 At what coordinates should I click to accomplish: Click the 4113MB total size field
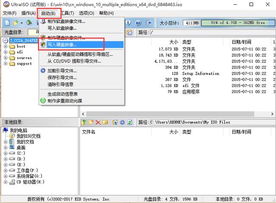tap(191, 23)
